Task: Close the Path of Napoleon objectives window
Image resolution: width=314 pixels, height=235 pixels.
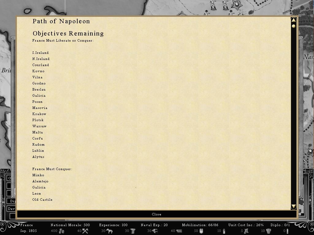Action: tap(157, 214)
